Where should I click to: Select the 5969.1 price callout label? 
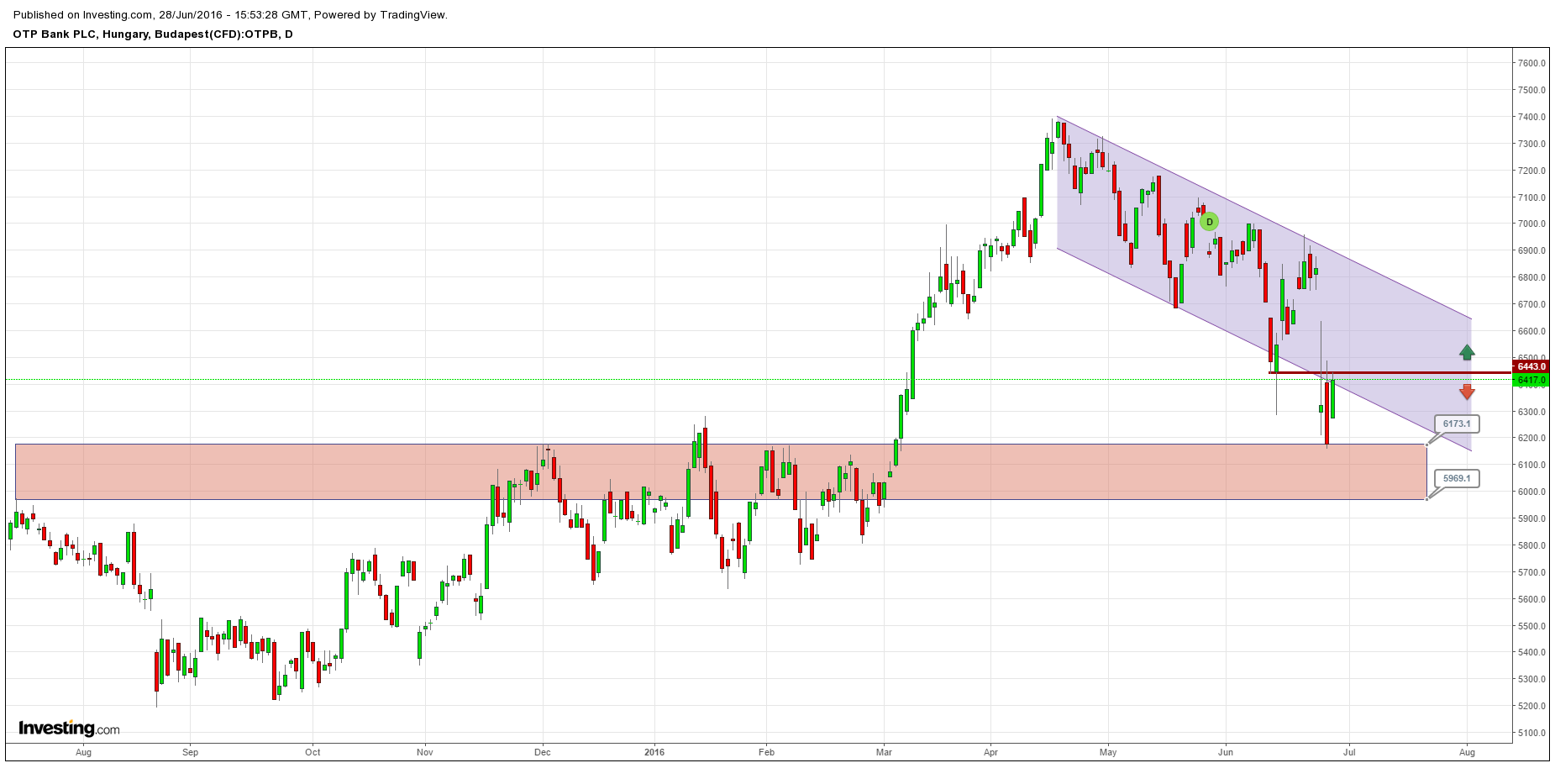pyautogui.click(x=1456, y=478)
